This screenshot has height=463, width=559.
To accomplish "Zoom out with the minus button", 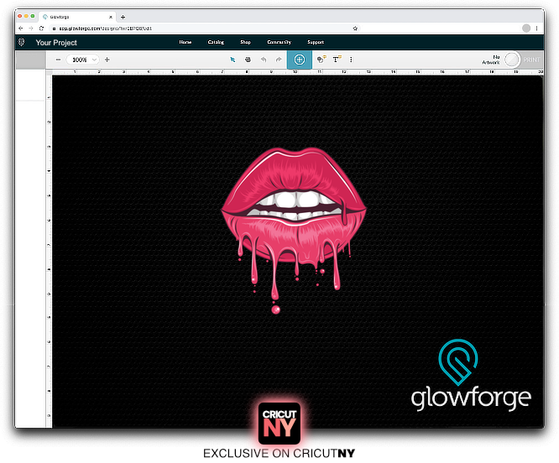I will pos(59,60).
